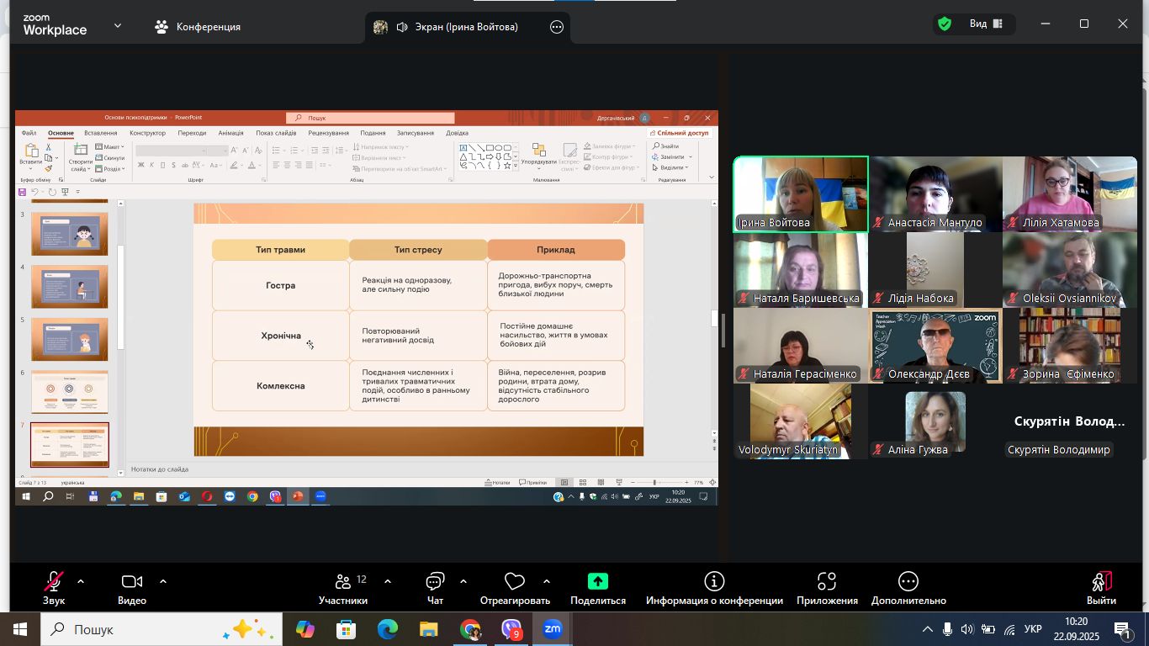1149x646 pixels.
Task: Open the shared screen options ellipsis
Action: (x=557, y=27)
